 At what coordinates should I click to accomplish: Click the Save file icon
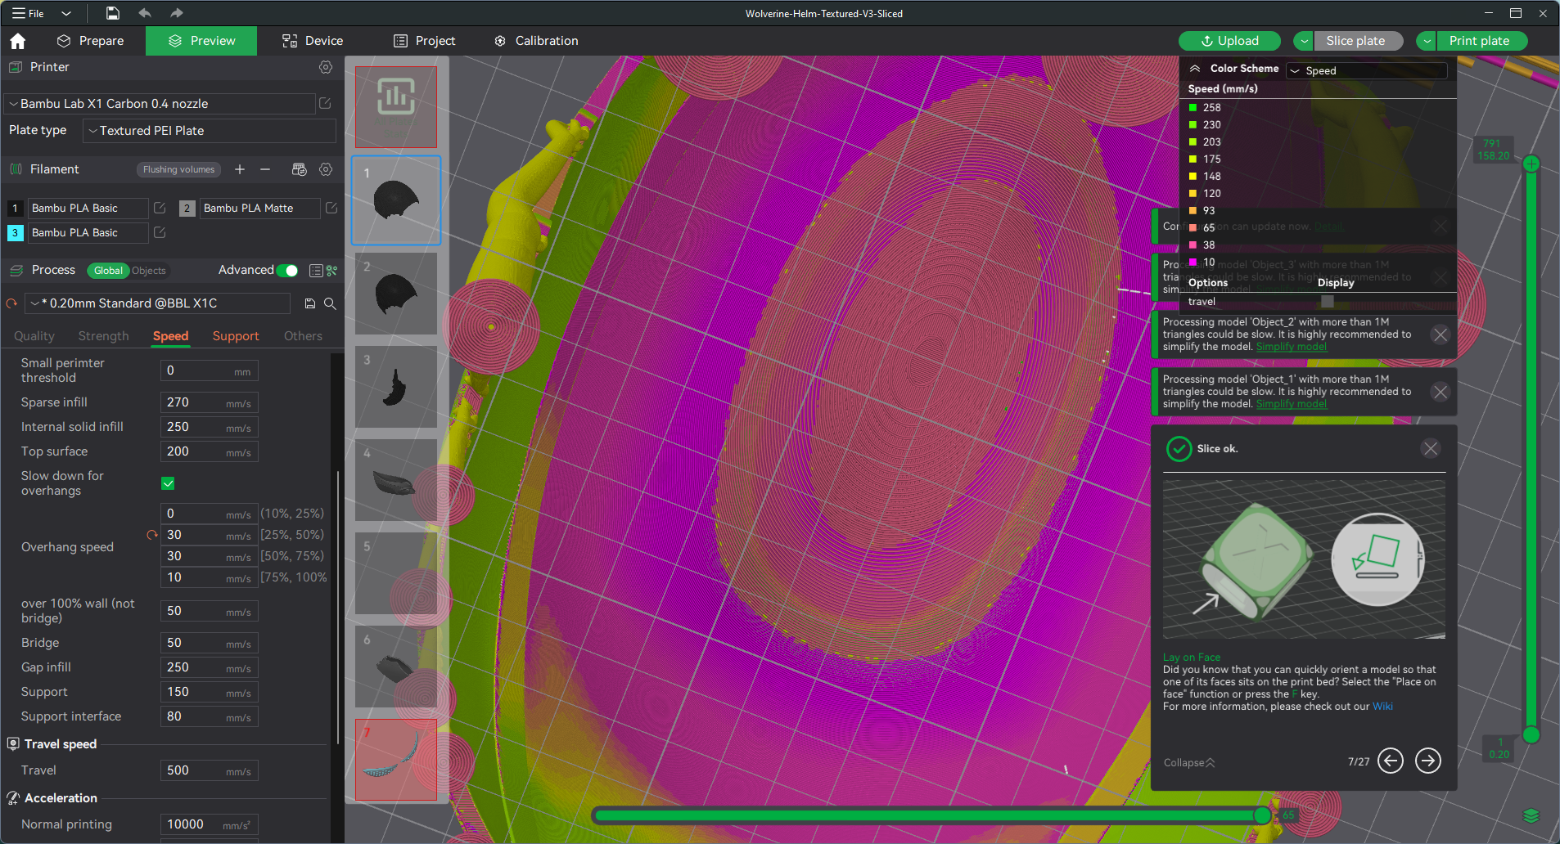pos(113,13)
